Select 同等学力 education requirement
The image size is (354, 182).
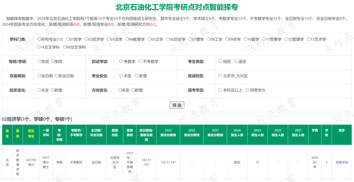pyautogui.click(x=247, y=90)
